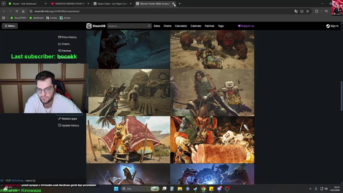
Task: Show hidden system tray icons chevron
Action: click(x=310, y=189)
